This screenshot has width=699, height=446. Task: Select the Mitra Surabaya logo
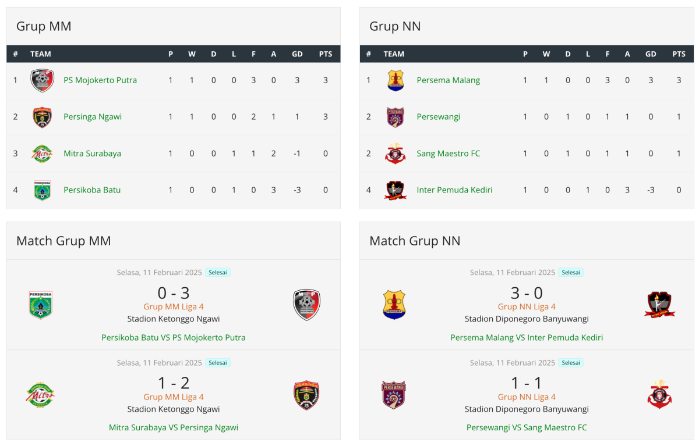tap(42, 154)
